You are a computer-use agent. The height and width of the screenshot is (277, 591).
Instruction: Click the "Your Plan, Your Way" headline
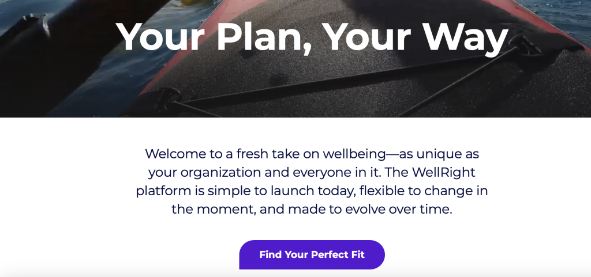tap(312, 38)
